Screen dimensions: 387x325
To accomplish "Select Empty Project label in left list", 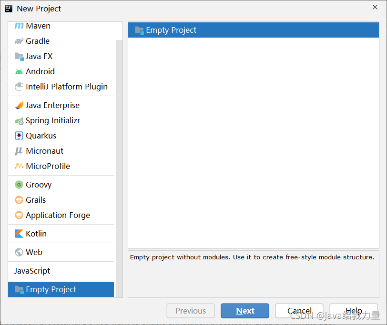I will pyautogui.click(x=51, y=289).
